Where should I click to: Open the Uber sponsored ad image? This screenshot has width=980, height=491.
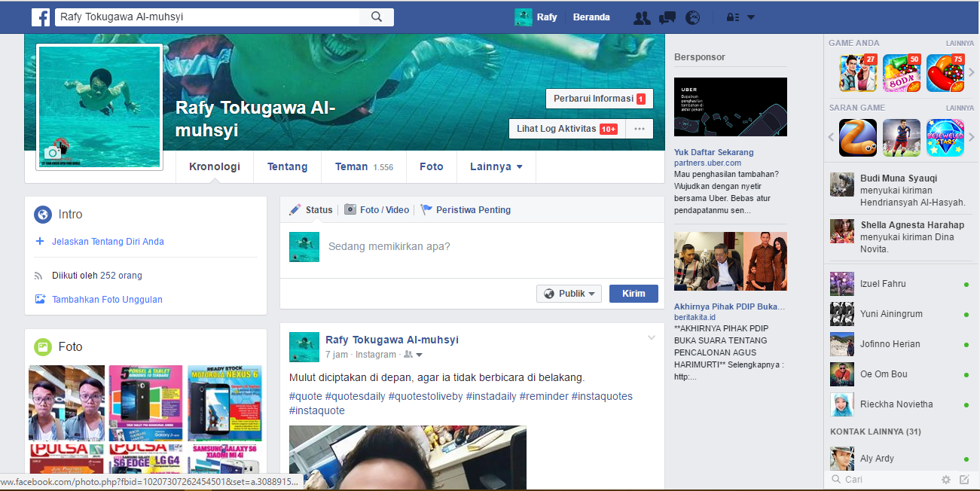click(x=730, y=107)
